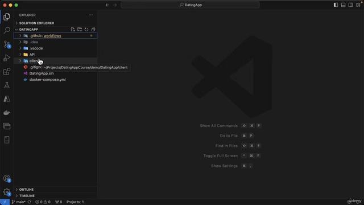Open the Search view in activity bar
This screenshot has height=205, width=364.
(7, 30)
